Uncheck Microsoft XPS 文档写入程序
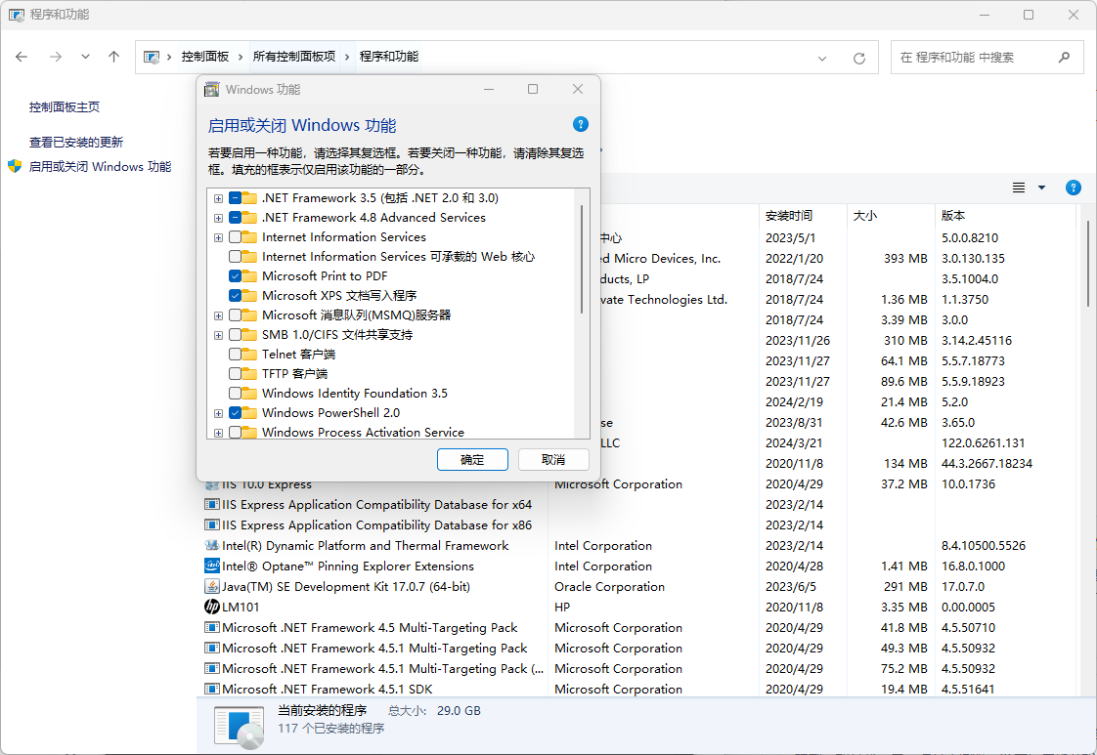The width and height of the screenshot is (1097, 755). tap(235, 296)
